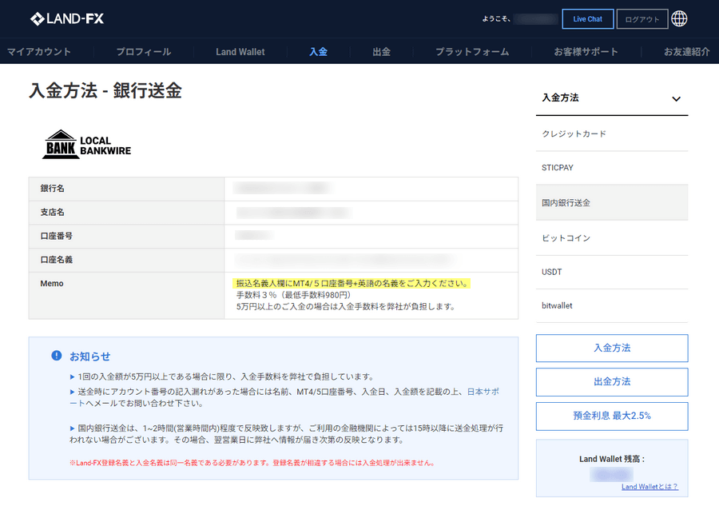This screenshot has height=506, width=719.
Task: Click 預金利息 最大2.5% button
Action: point(612,416)
